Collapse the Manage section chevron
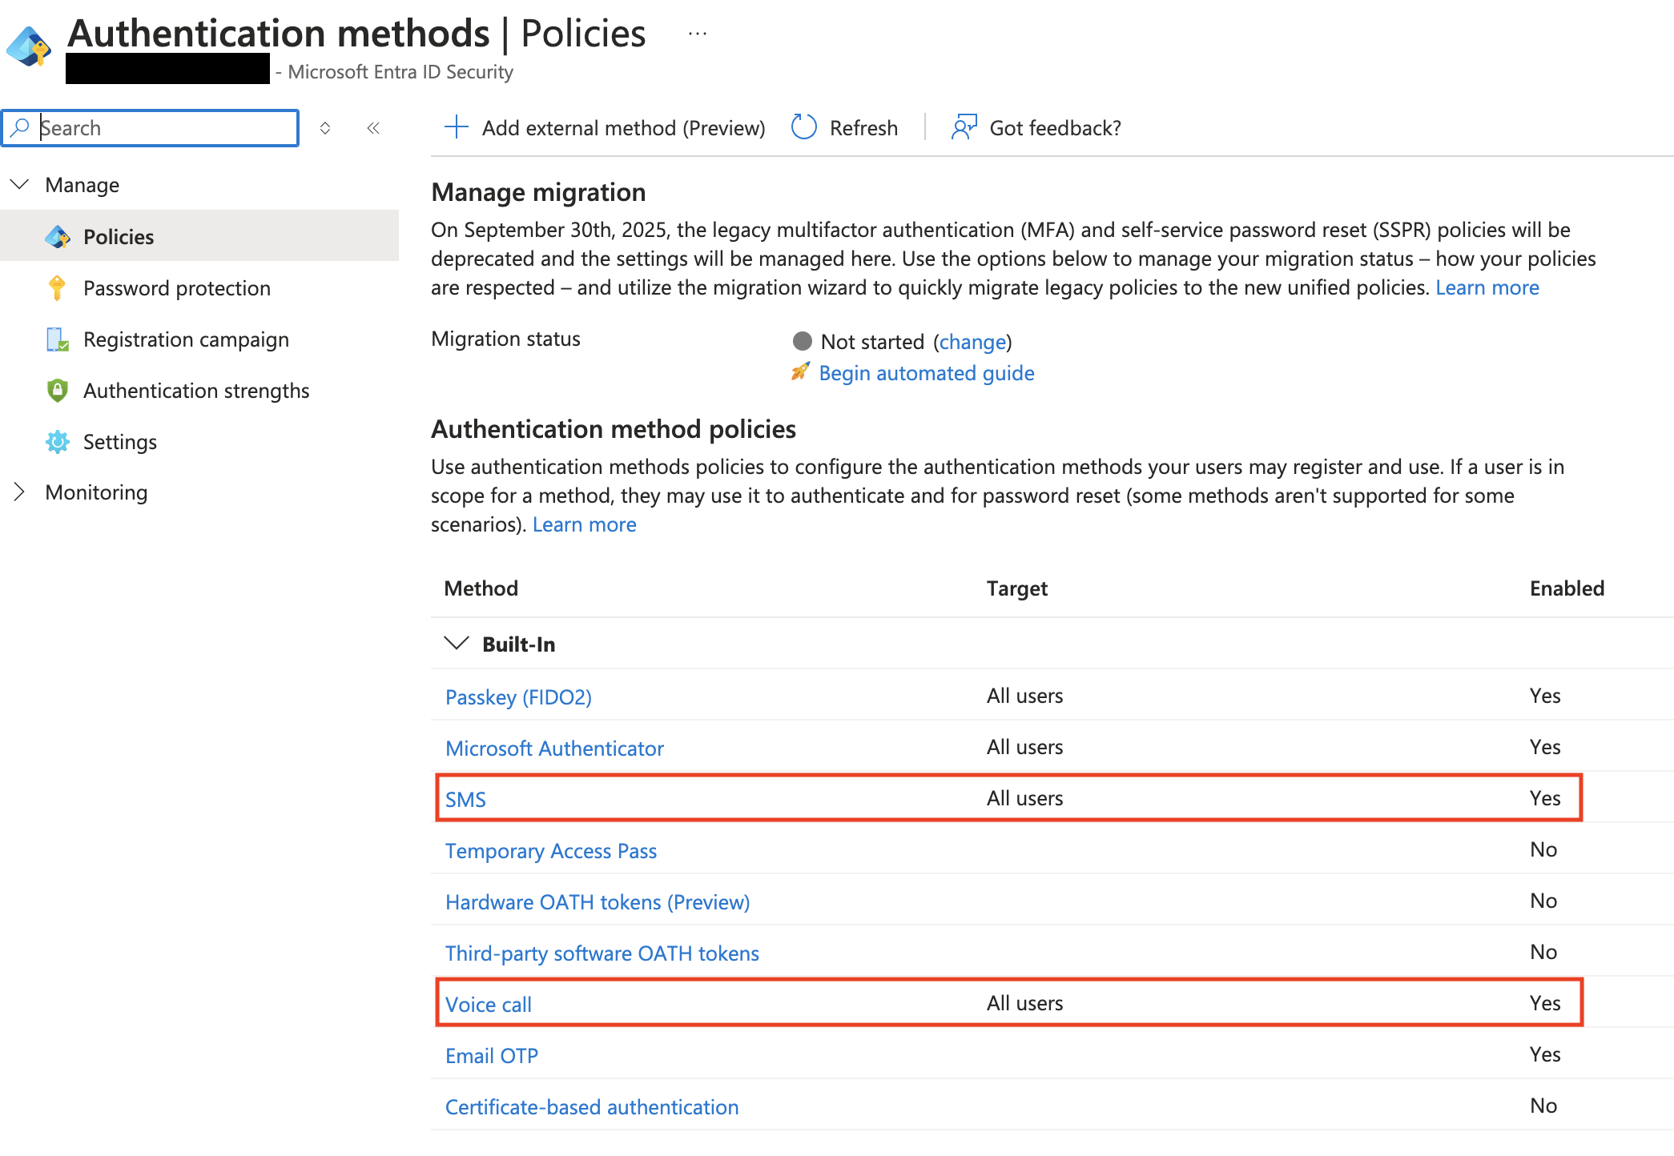The image size is (1674, 1156). coord(18,184)
